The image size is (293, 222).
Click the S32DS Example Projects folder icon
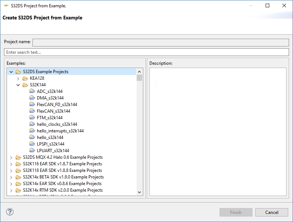[x=18, y=72]
